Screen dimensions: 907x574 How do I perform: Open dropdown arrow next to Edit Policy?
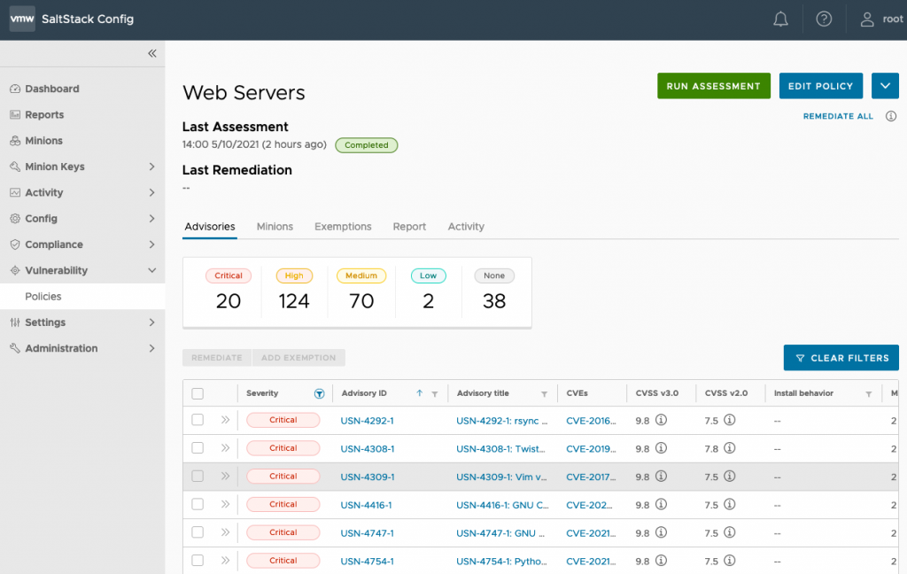pos(885,86)
